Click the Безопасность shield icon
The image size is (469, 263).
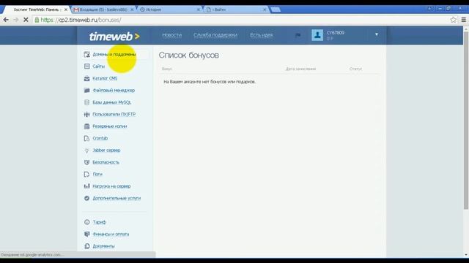pos(86,162)
